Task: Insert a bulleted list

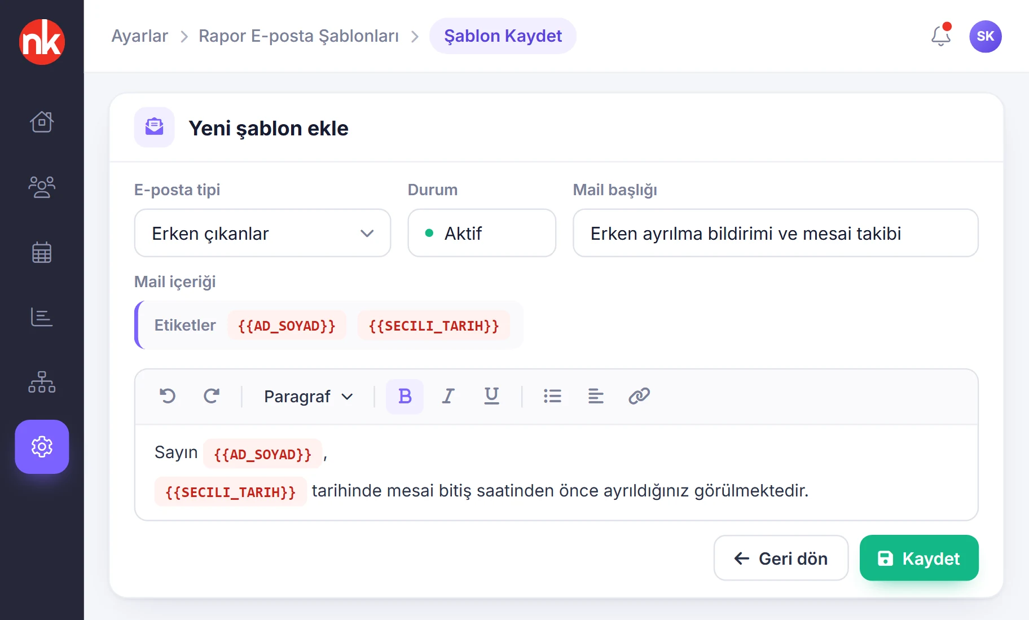Action: [552, 397]
